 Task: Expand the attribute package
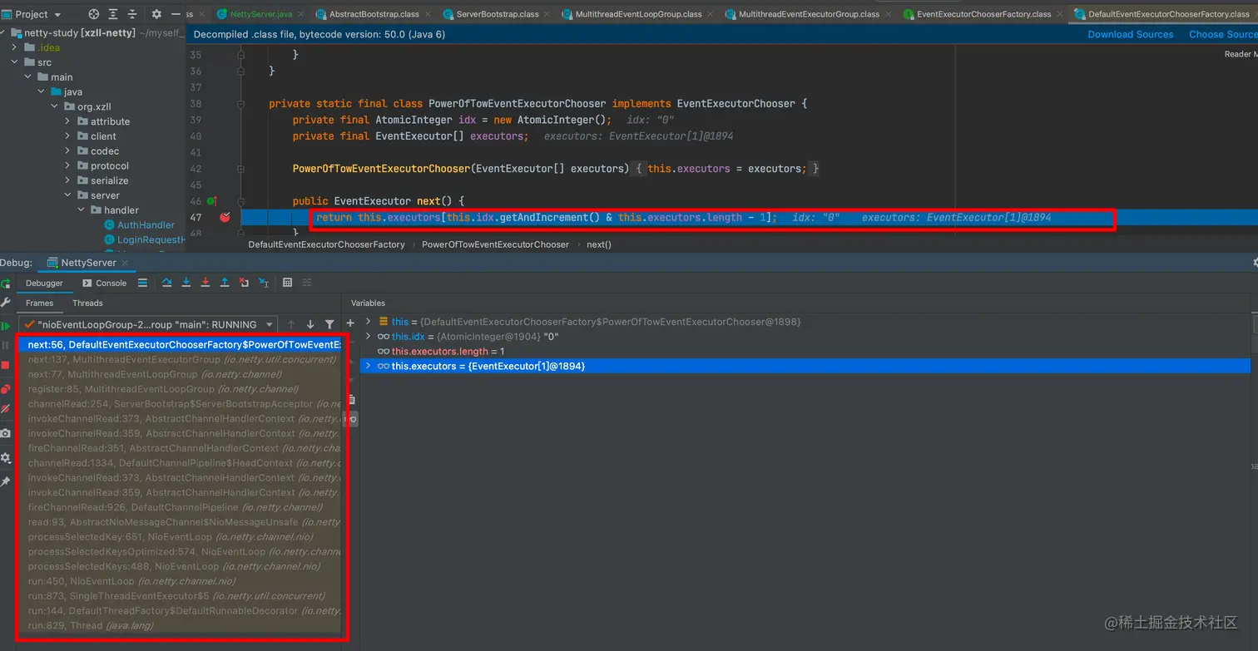pyautogui.click(x=68, y=121)
